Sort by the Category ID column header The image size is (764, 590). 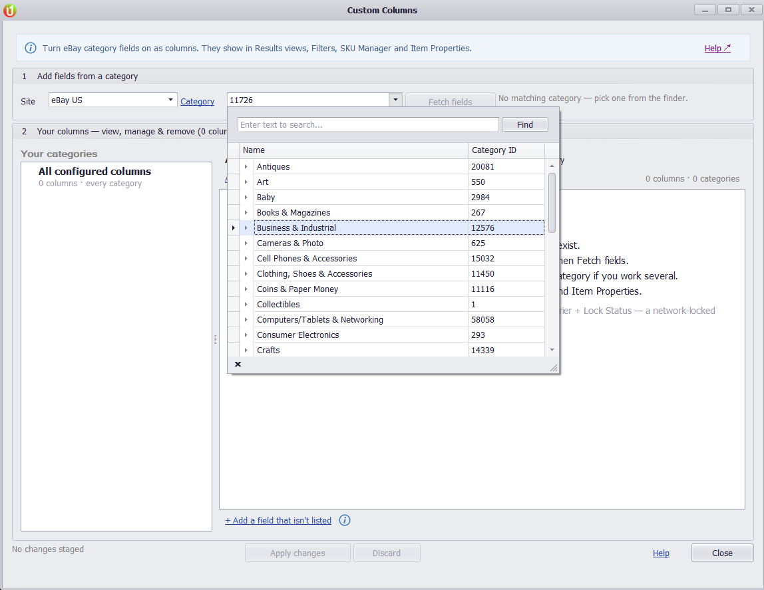click(x=506, y=150)
